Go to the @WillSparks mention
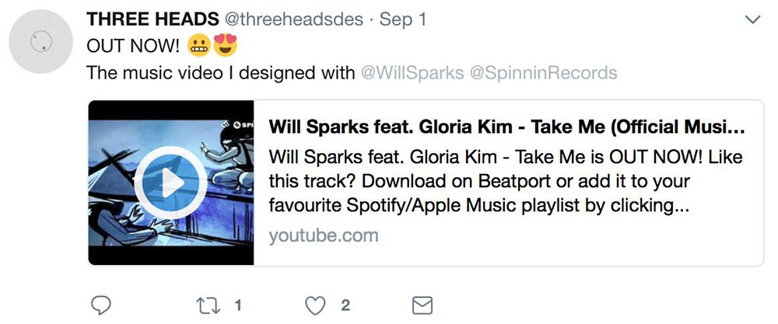Image resolution: width=778 pixels, height=324 pixels. tap(411, 73)
